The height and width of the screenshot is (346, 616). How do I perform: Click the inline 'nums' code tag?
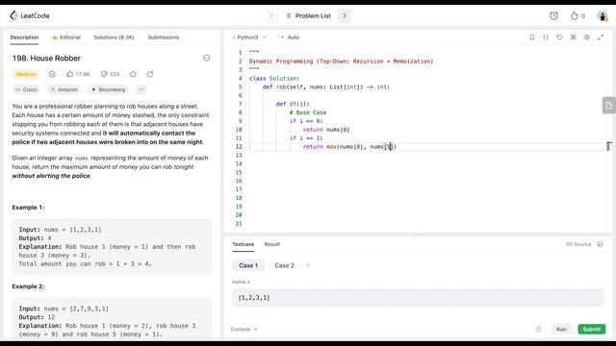pyautogui.click(x=81, y=158)
